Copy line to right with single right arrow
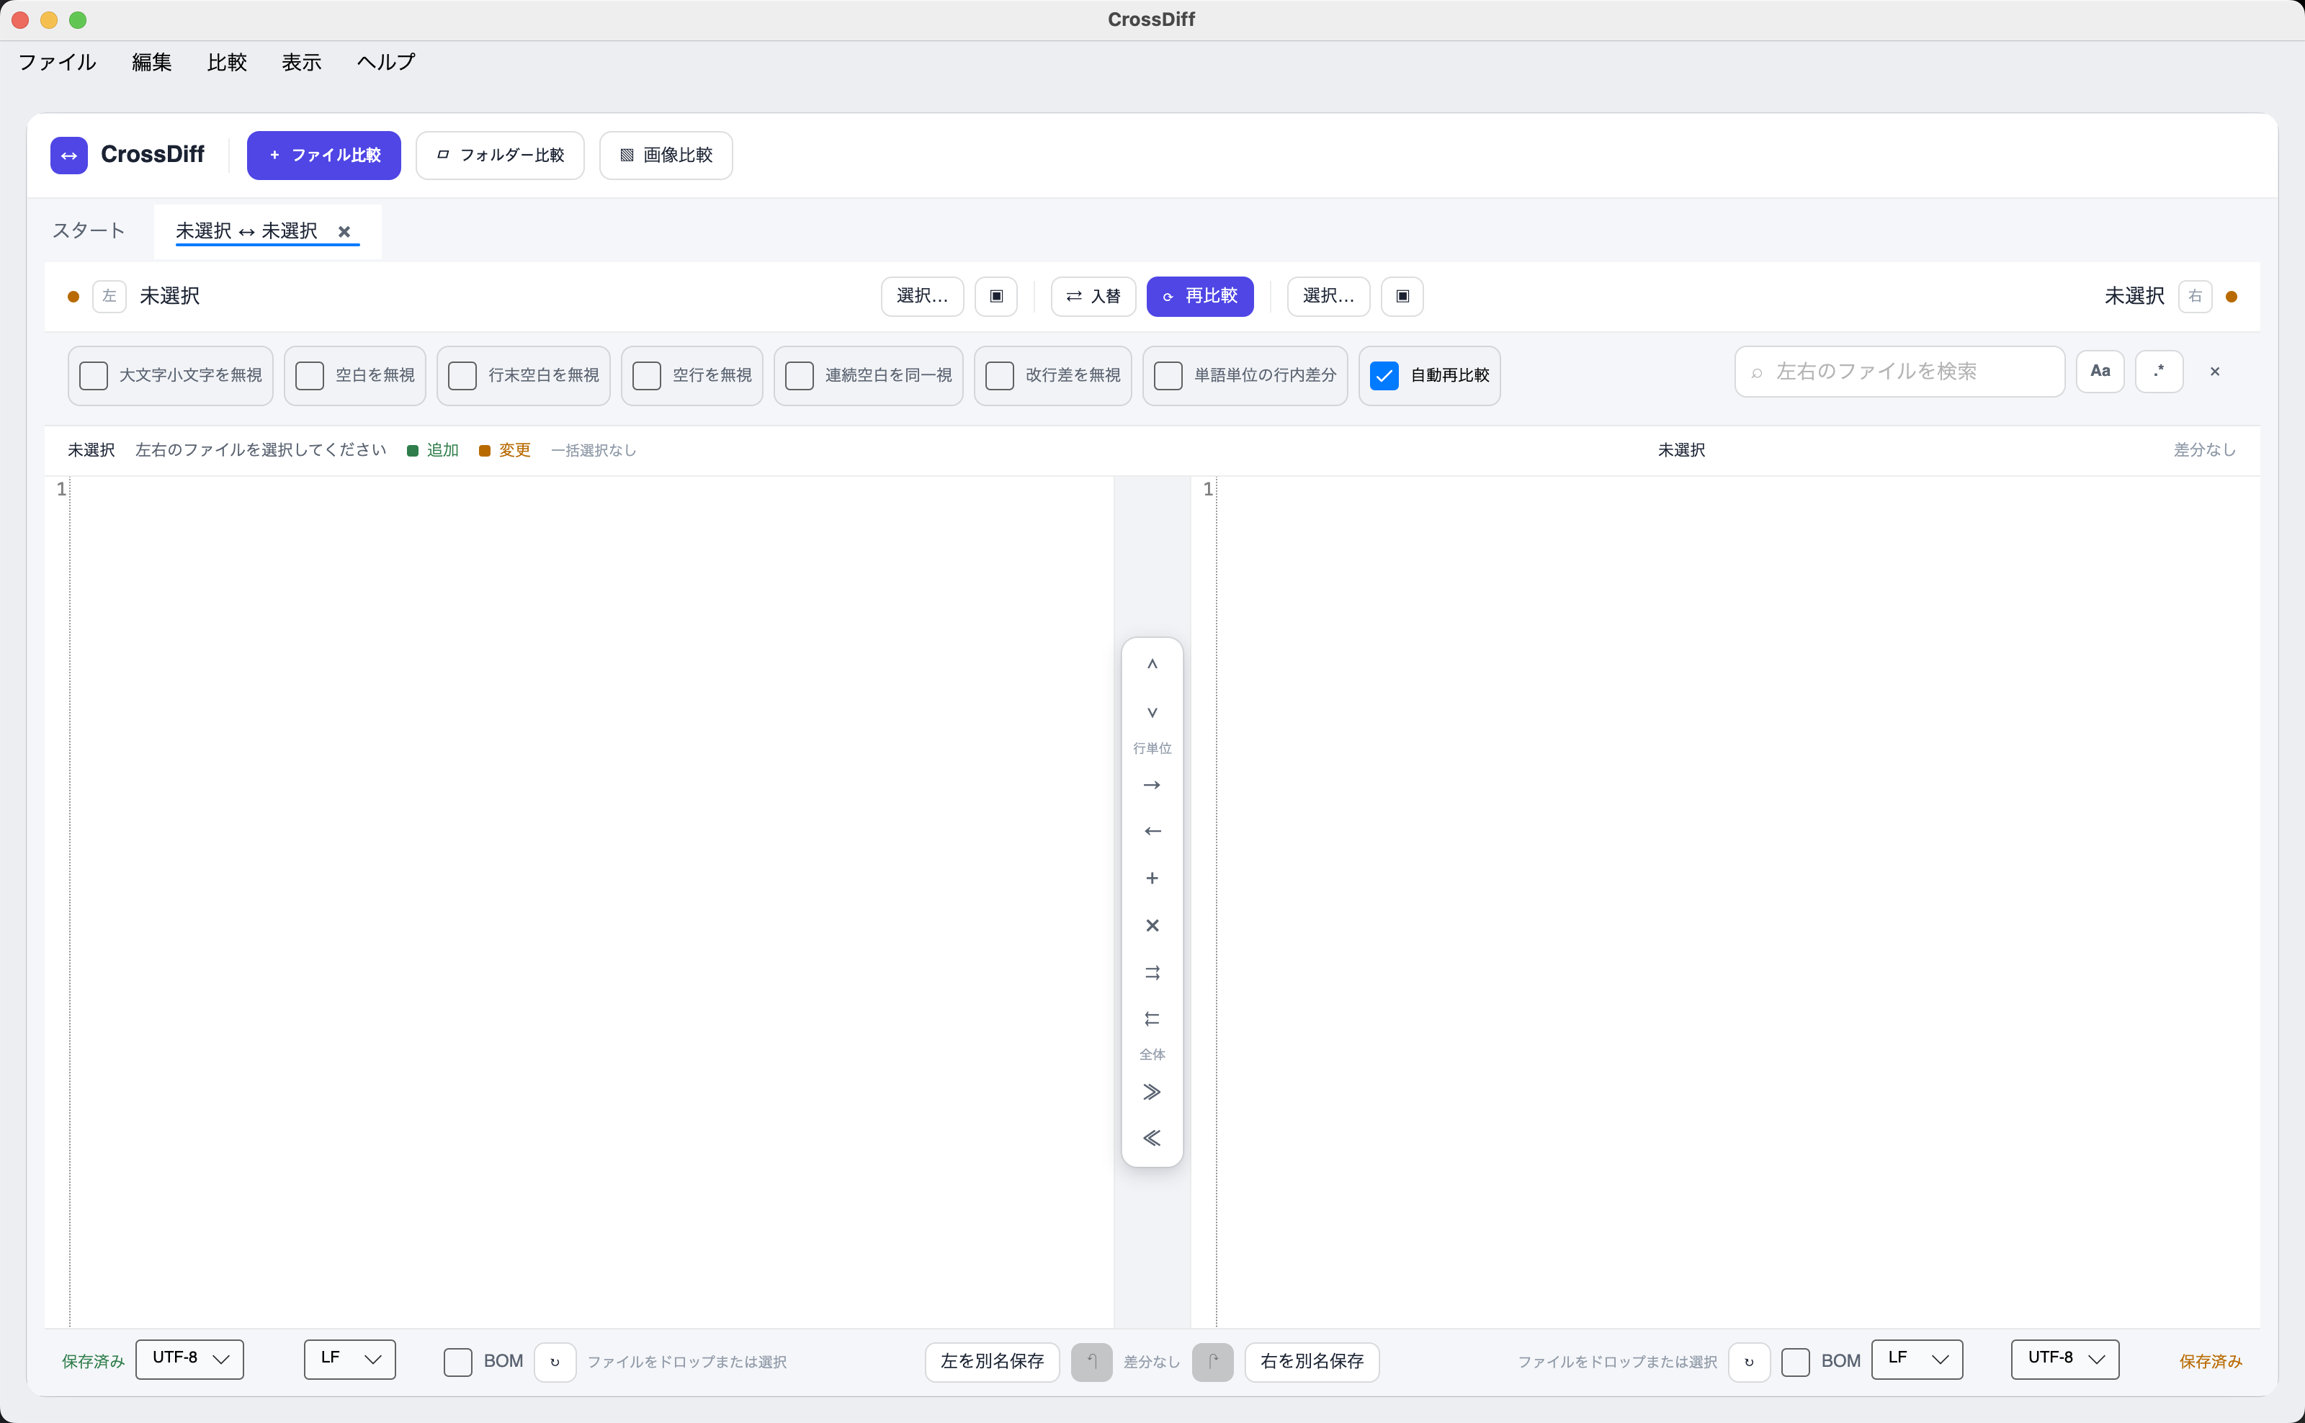 coord(1152,785)
